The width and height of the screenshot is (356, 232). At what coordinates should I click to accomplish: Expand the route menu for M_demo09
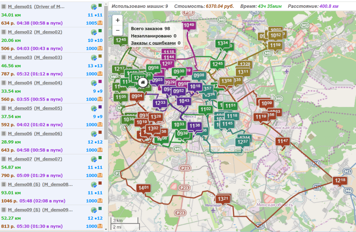tap(4, 210)
